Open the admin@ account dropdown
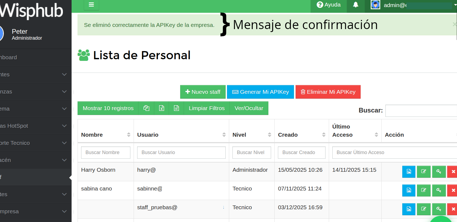The image size is (457, 222). (x=414, y=5)
